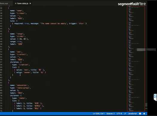The width and height of the screenshot is (157, 116).
Task: Click the type: 'radio-group' line
Action: point(20,88)
